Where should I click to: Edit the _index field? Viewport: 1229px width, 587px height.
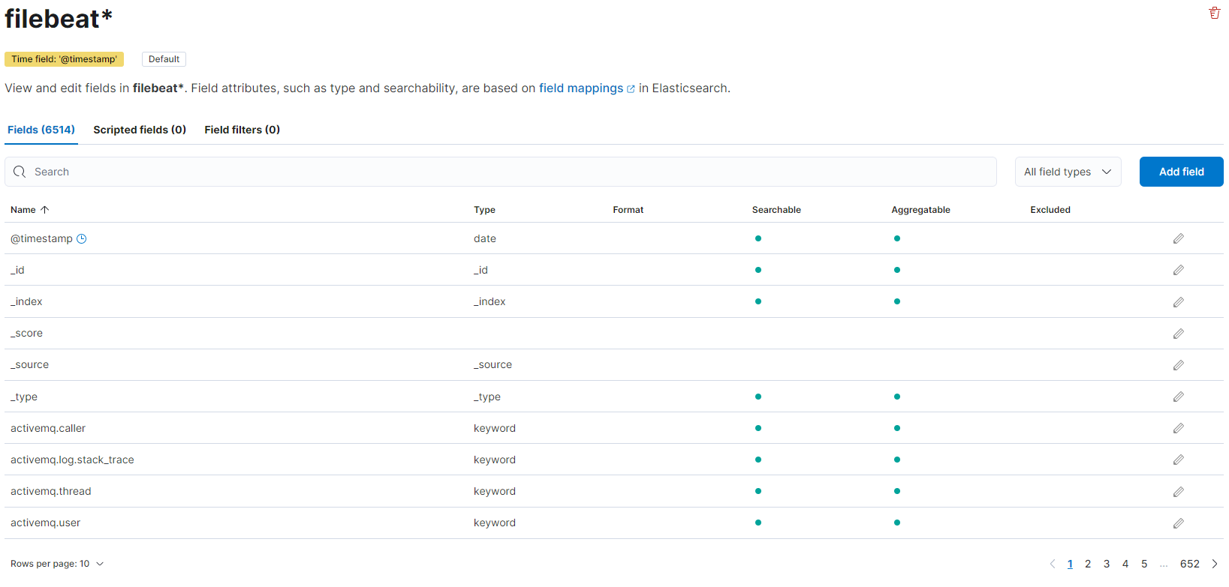(x=1179, y=302)
